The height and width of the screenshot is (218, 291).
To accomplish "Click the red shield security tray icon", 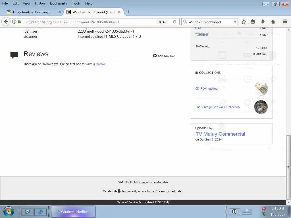I will [264, 209].
